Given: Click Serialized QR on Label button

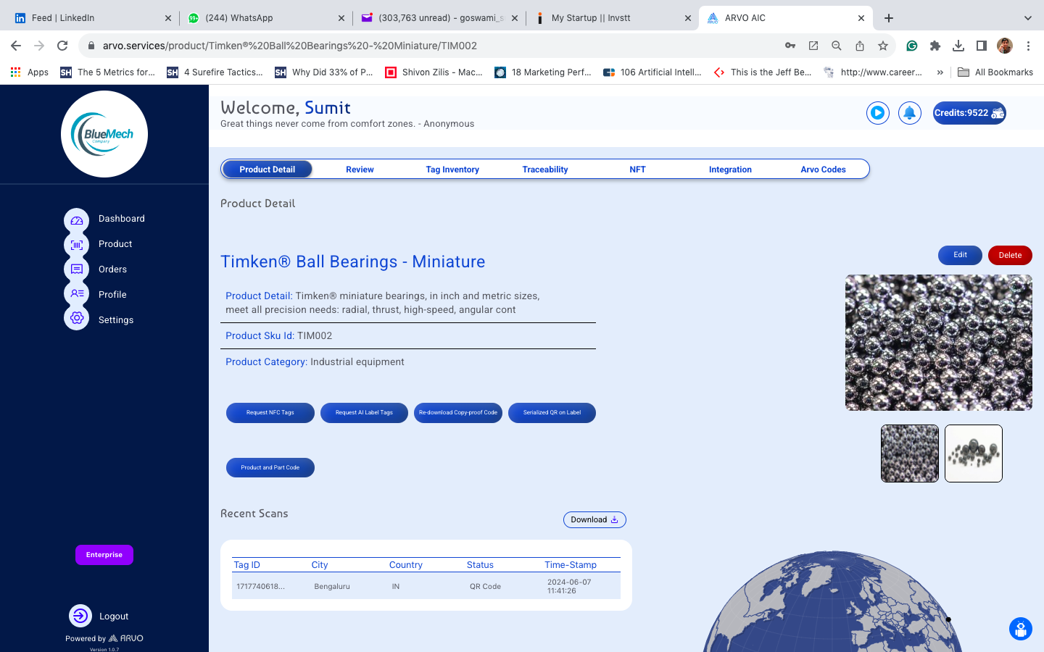Looking at the screenshot, I should click(x=552, y=413).
